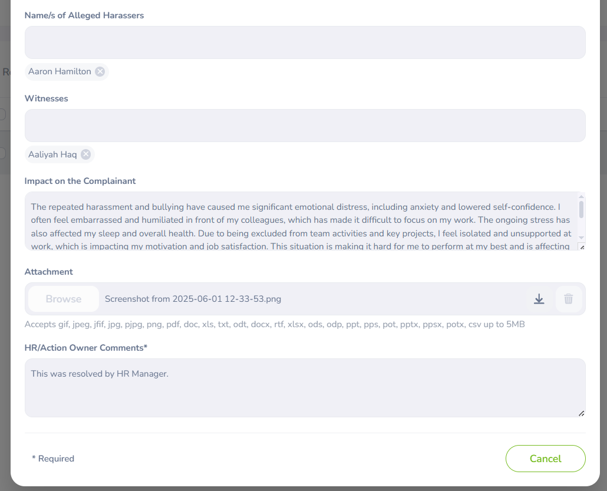Screen dimensions: 607x491
Task: Remove Aaron Hamilton from alleged harassers
Action: click(100, 71)
